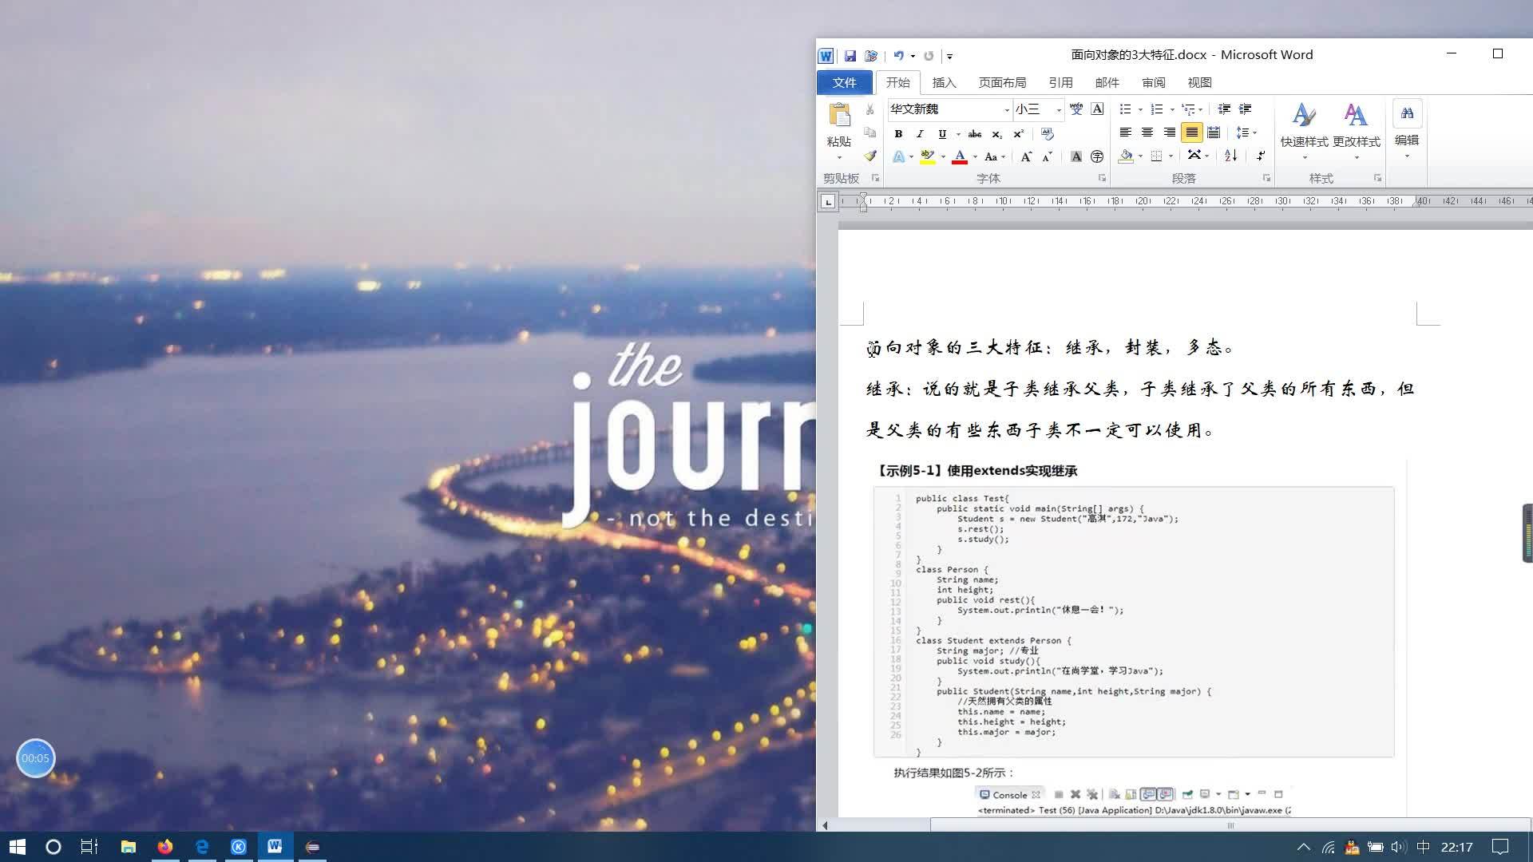Apply bulleted list icon

(x=1125, y=109)
